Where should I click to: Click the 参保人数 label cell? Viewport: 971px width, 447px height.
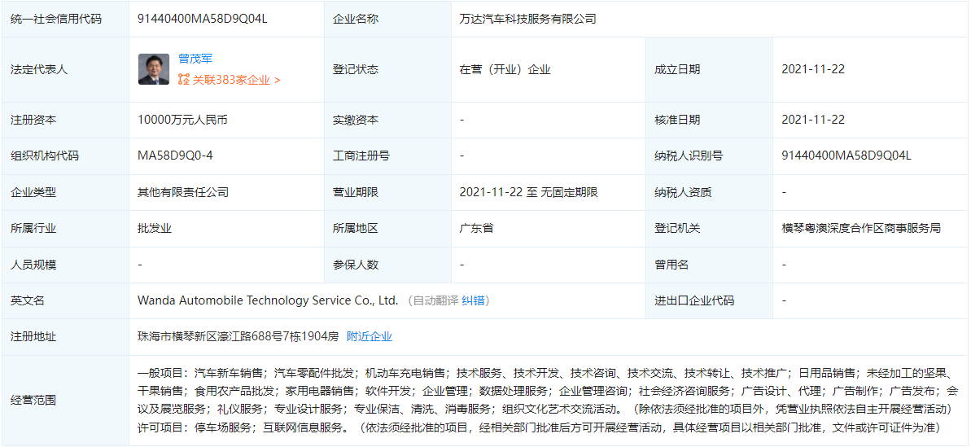pos(387,265)
